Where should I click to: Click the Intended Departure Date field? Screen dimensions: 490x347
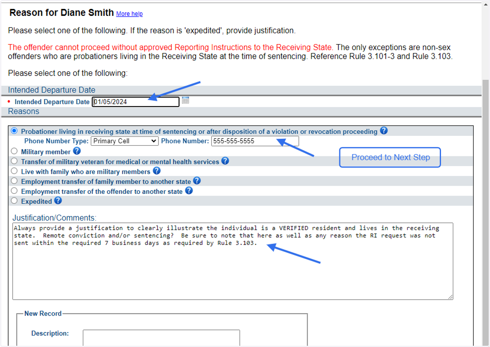pos(136,102)
